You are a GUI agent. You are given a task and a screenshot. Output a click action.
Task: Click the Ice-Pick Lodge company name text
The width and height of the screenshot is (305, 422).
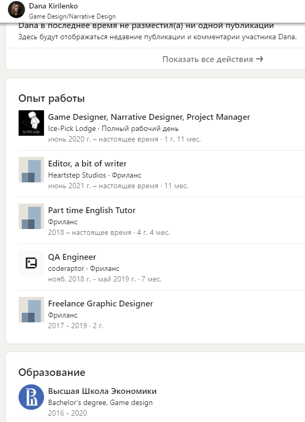click(x=72, y=129)
